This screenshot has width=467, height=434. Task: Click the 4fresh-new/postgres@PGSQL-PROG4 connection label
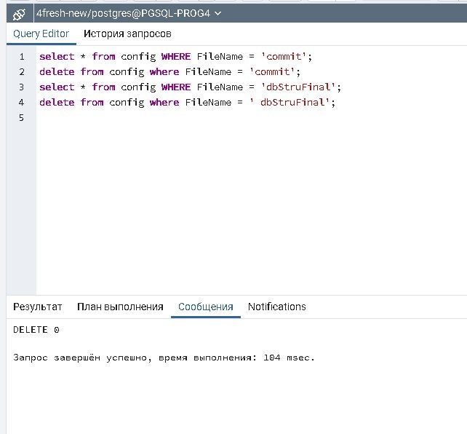point(124,13)
